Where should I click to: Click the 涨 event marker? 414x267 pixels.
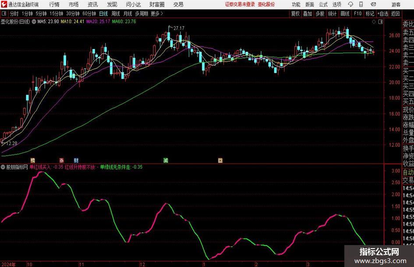click(61, 160)
